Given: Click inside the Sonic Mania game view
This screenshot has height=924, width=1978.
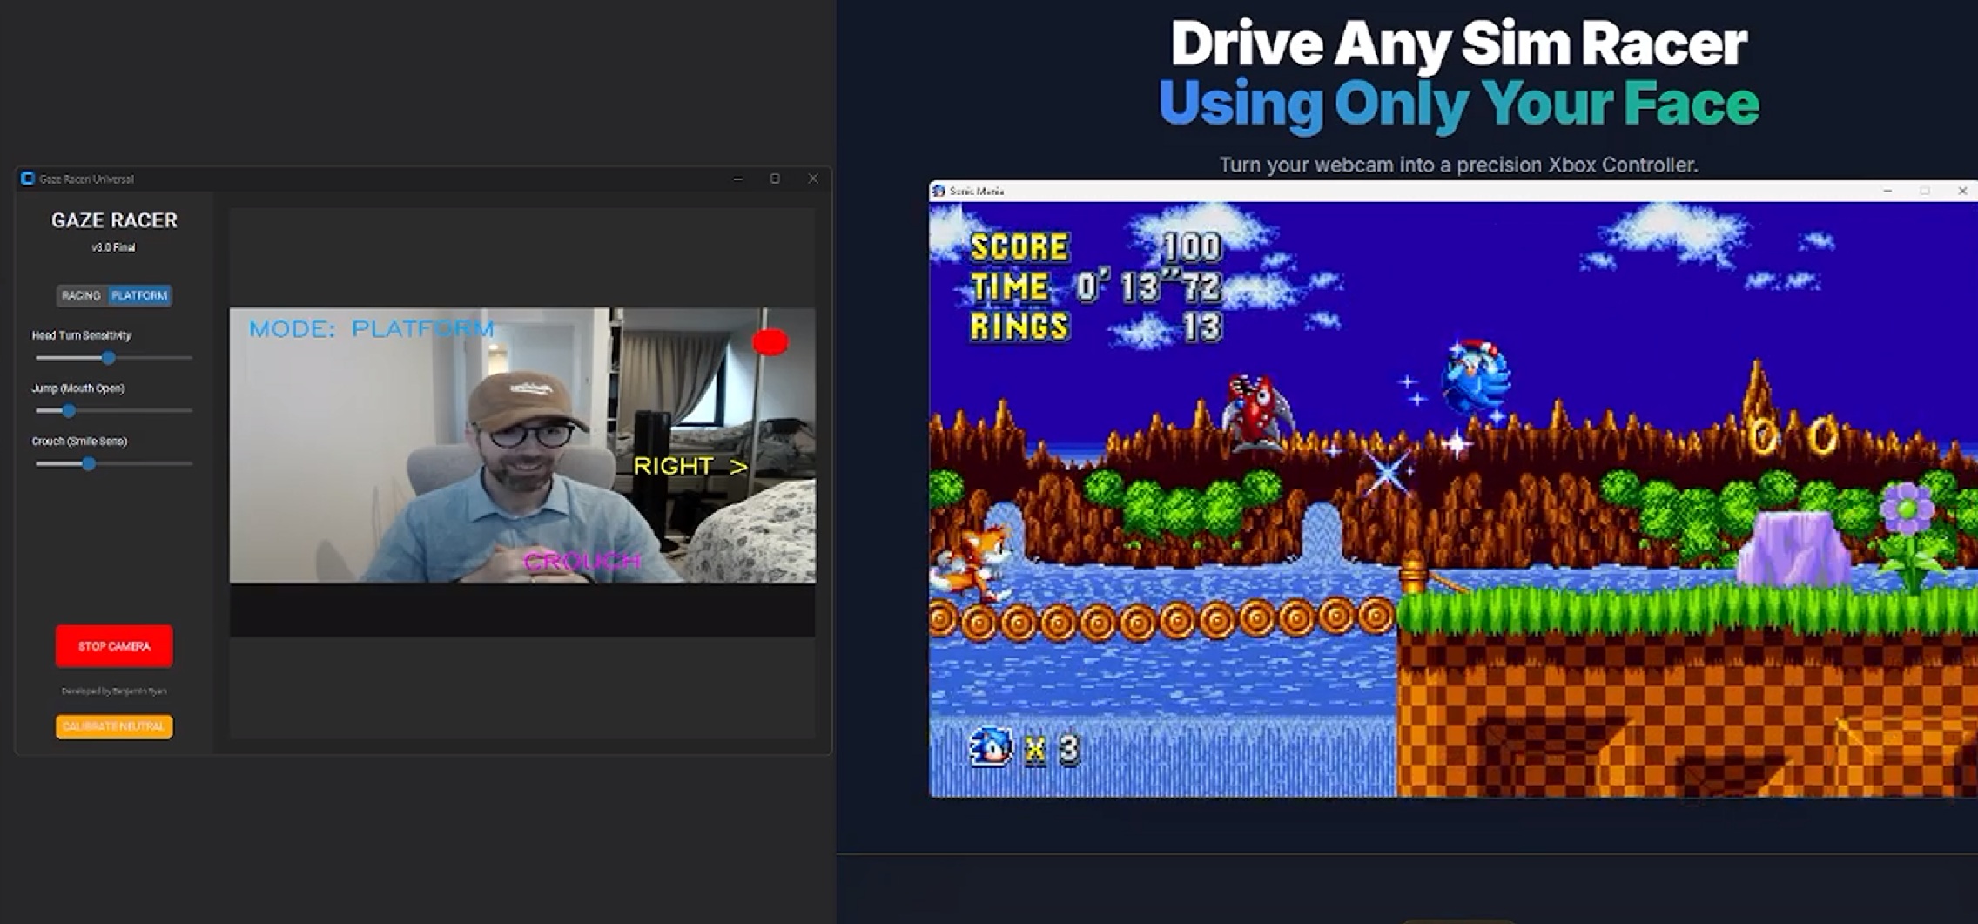Looking at the screenshot, I should point(1453,499).
